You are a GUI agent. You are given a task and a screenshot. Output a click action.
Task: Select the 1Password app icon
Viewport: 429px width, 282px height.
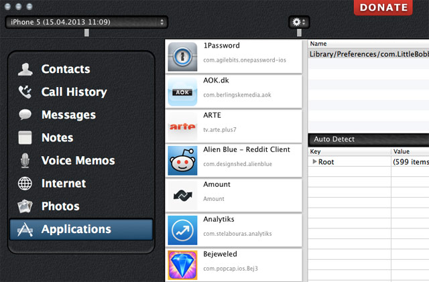[182, 57]
